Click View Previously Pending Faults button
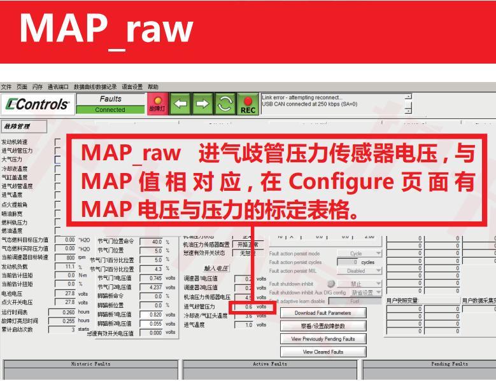The image size is (496, 381). tap(322, 338)
